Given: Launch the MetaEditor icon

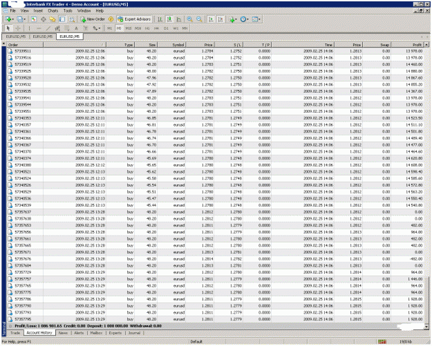Looking at the screenshot, I should pos(111,19).
